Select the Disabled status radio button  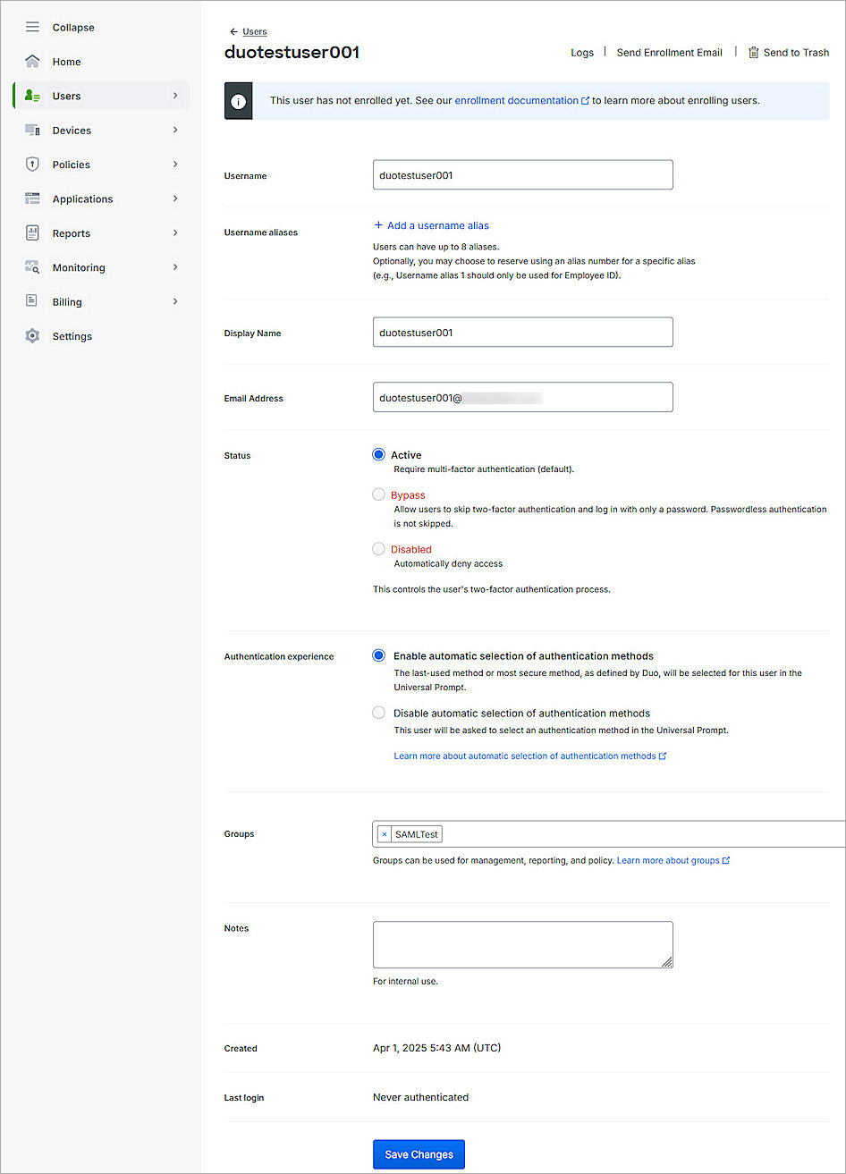click(379, 549)
